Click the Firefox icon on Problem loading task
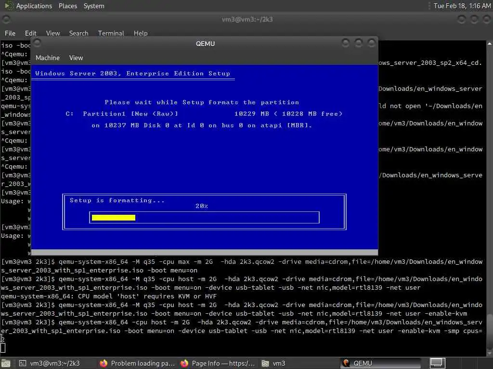 pos(104,363)
